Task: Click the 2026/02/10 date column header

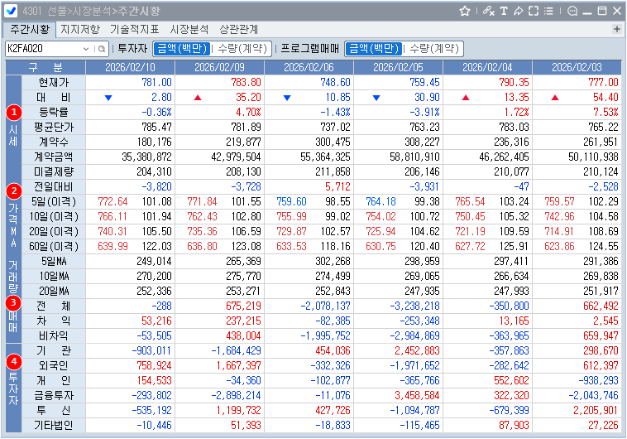Action: coord(130,67)
